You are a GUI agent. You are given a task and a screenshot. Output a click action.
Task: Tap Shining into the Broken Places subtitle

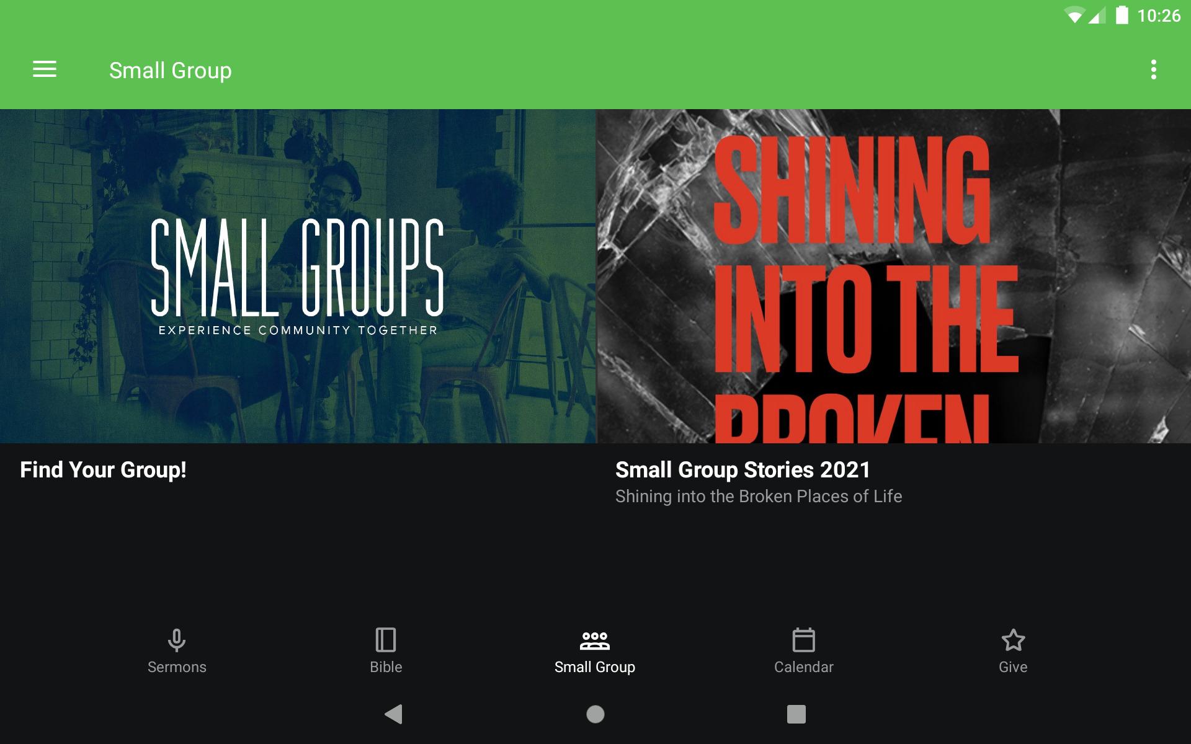pyautogui.click(x=759, y=496)
